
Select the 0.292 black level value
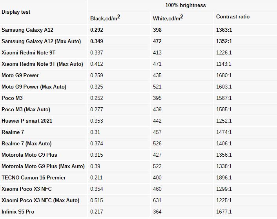(97, 30)
